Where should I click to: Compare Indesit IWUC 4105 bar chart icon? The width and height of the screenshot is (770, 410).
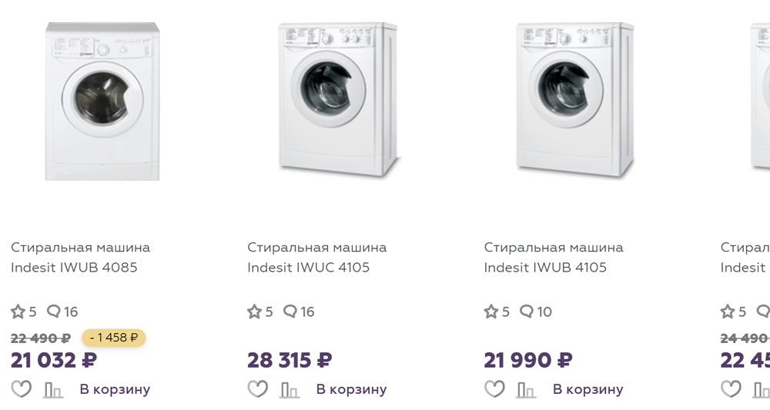click(290, 390)
